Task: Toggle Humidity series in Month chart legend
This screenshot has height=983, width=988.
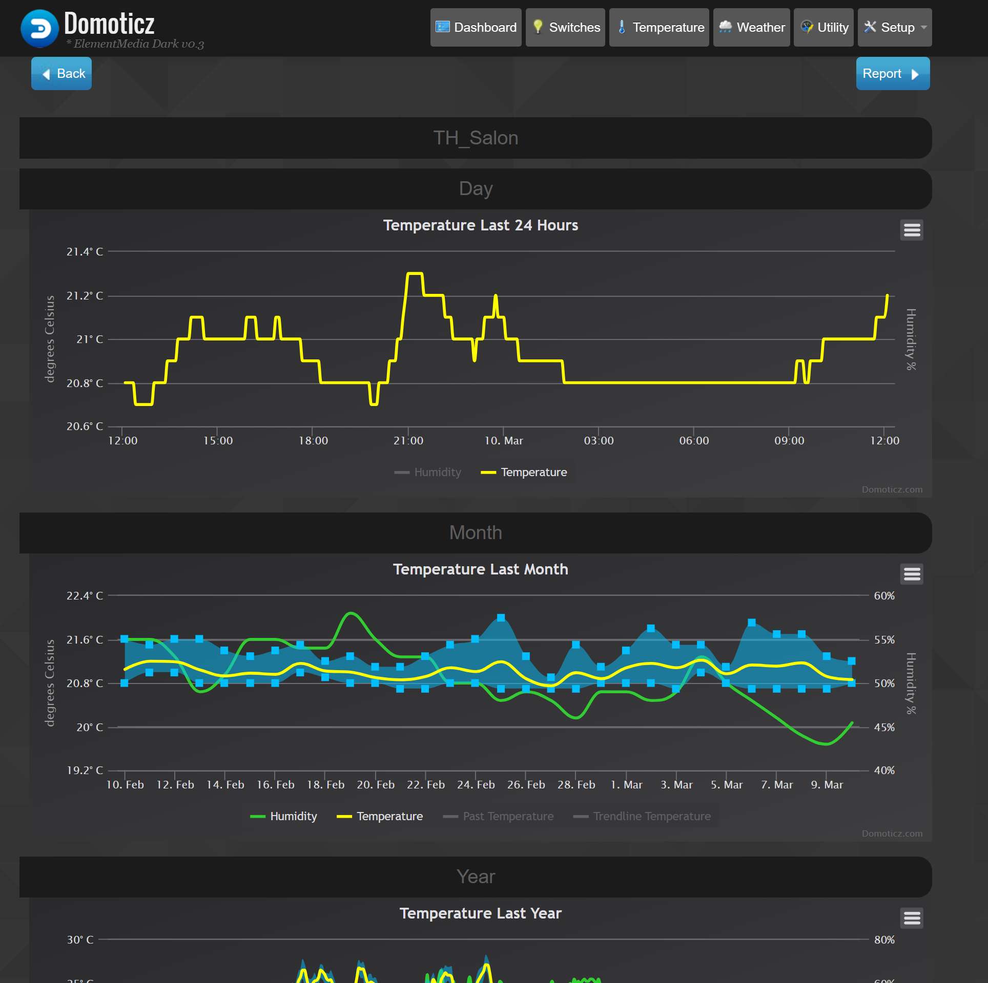Action: pos(283,816)
